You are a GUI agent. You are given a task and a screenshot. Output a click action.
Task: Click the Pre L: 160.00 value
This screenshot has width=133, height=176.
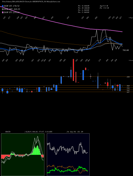click(84, 10)
